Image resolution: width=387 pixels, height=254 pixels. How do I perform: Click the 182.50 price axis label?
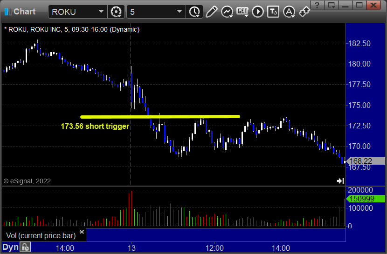[x=359, y=44]
